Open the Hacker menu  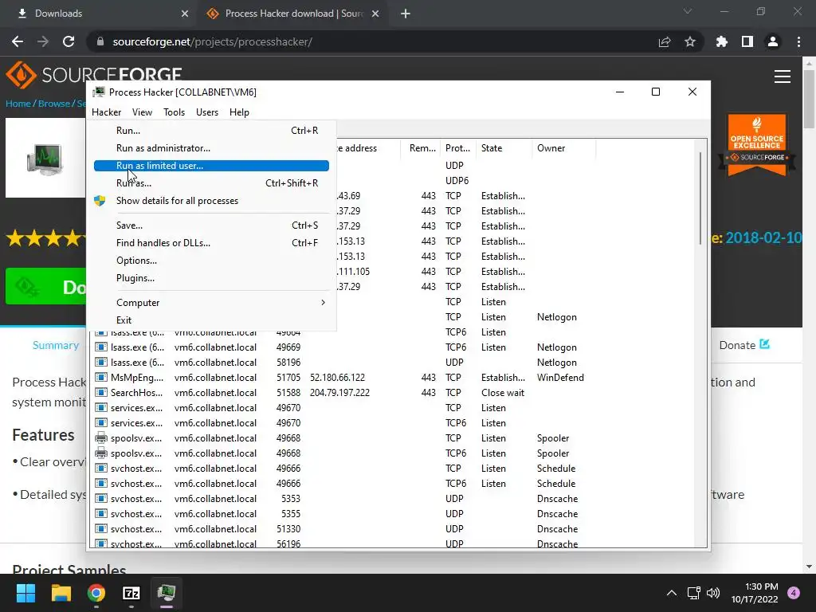click(x=106, y=112)
